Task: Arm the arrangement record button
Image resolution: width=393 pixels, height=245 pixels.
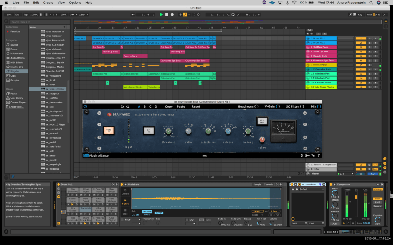Action: point(172,15)
